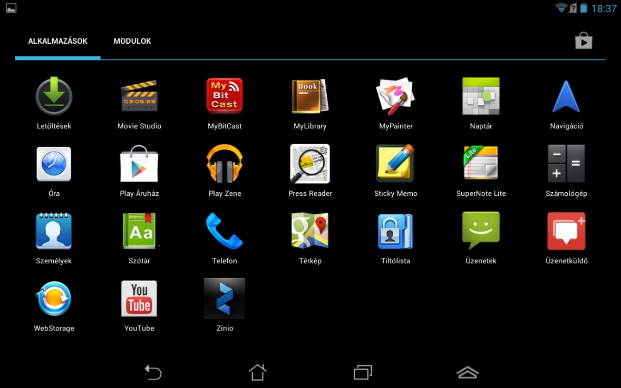
Task: Switch to the MODULOK tab
Action: click(132, 41)
